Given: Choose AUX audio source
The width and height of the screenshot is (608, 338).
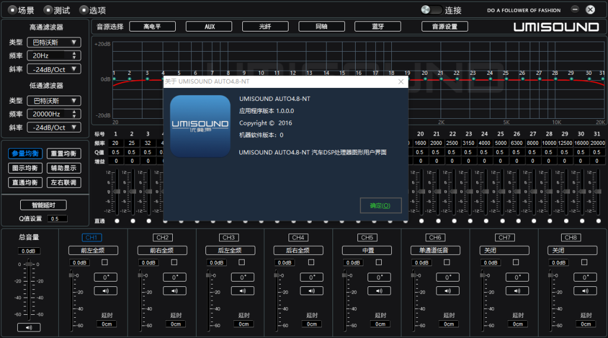Looking at the screenshot, I should pos(209,26).
